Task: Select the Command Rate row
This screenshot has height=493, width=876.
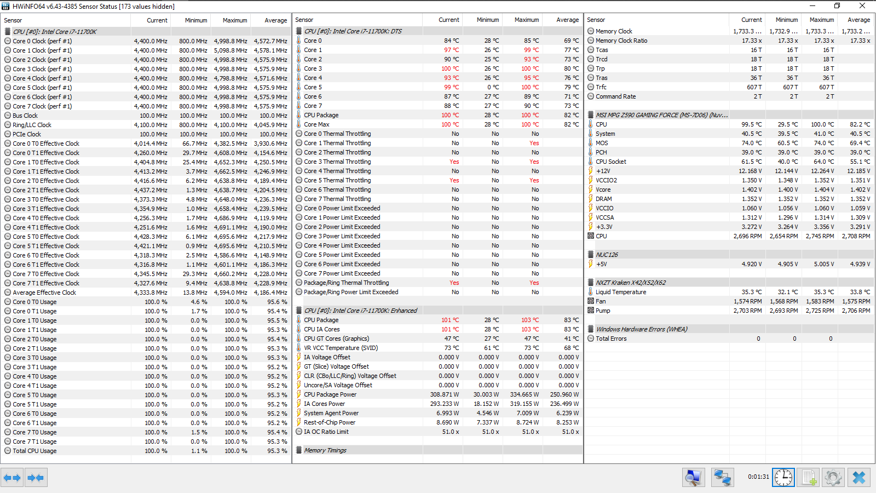Action: tap(729, 96)
